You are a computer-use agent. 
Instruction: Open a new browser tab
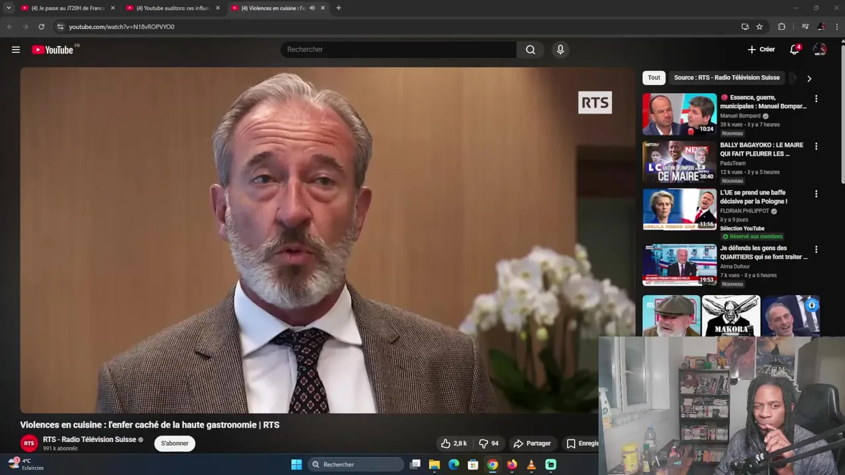[339, 8]
